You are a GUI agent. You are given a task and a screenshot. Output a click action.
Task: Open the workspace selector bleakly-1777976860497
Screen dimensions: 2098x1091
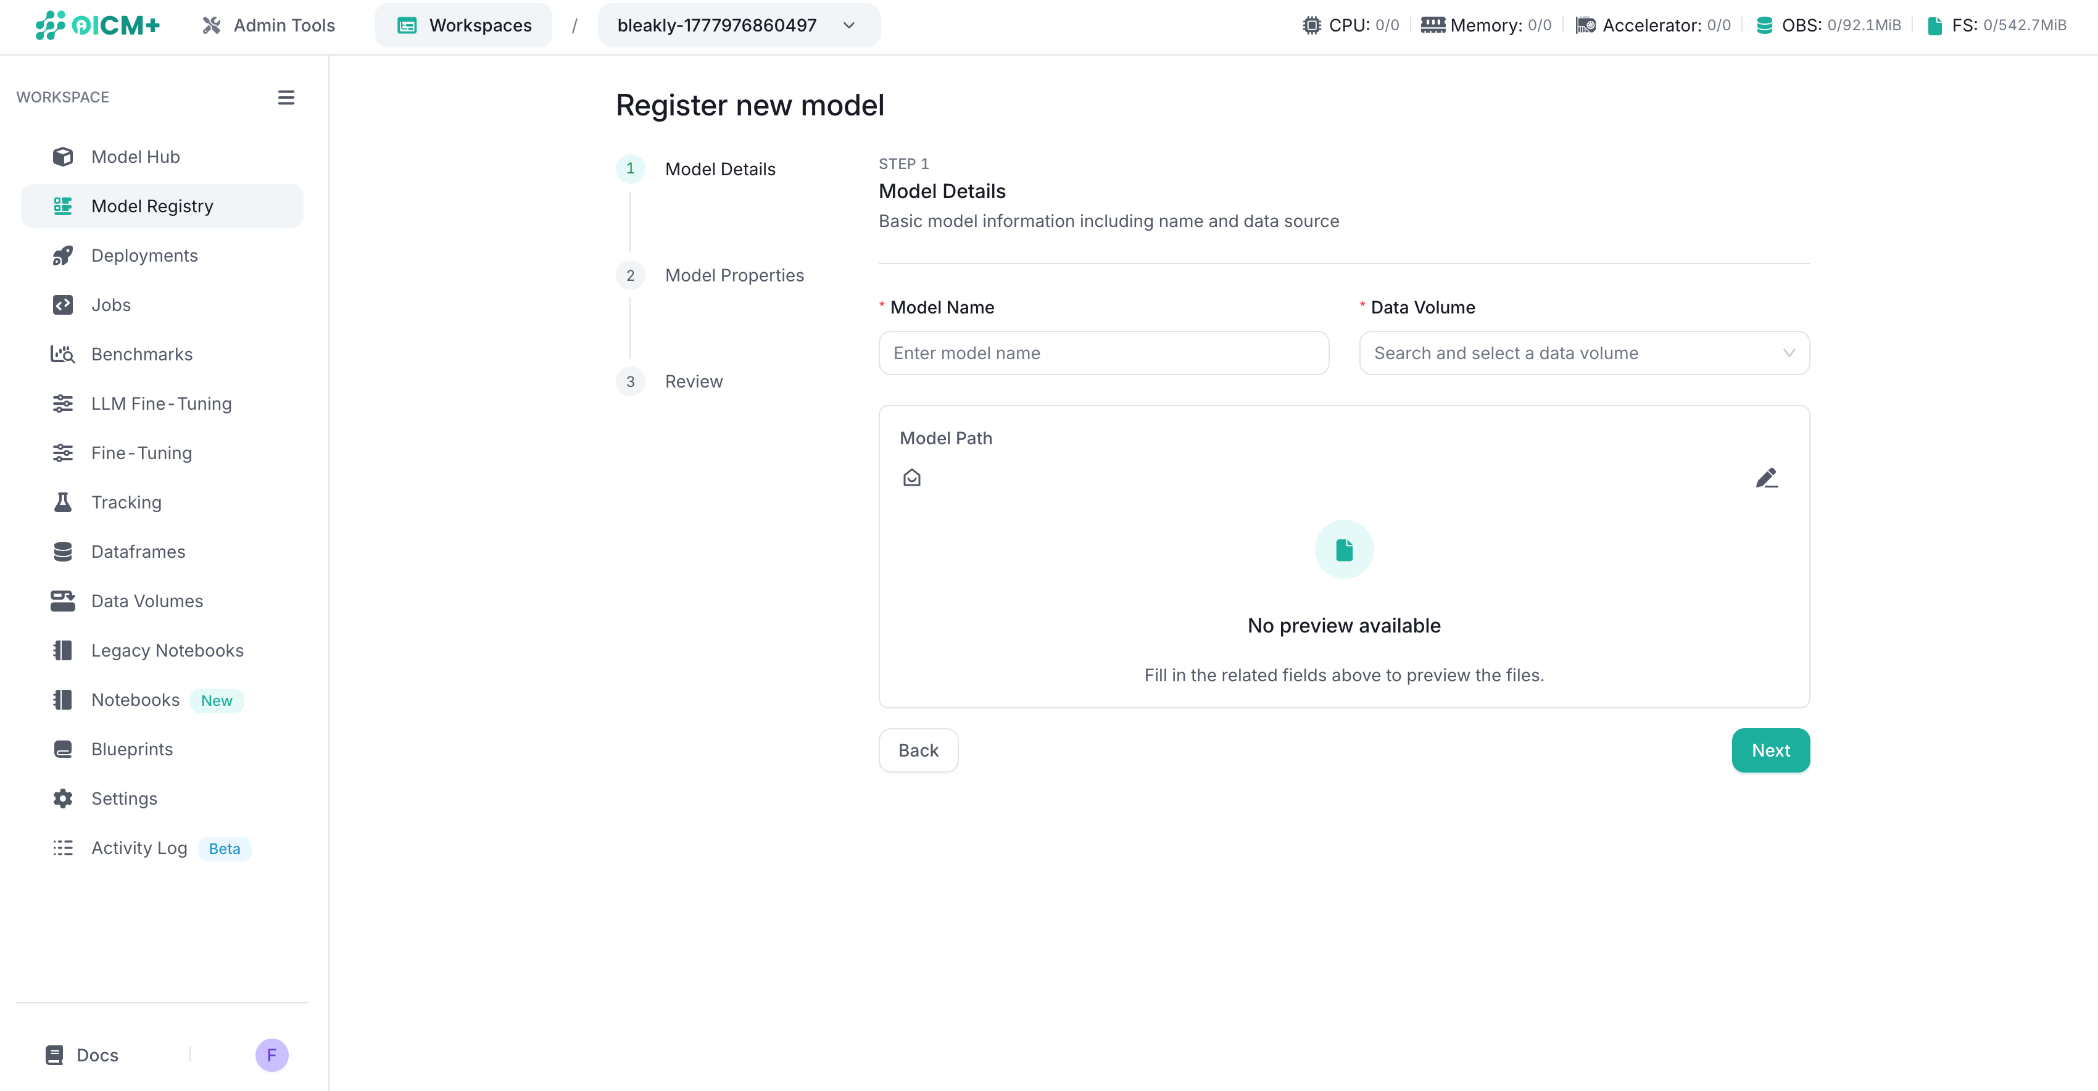click(x=739, y=25)
